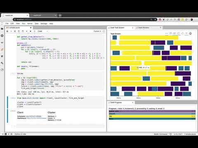Open the View menu
This screenshot has height=148, width=198.
point(18,23)
